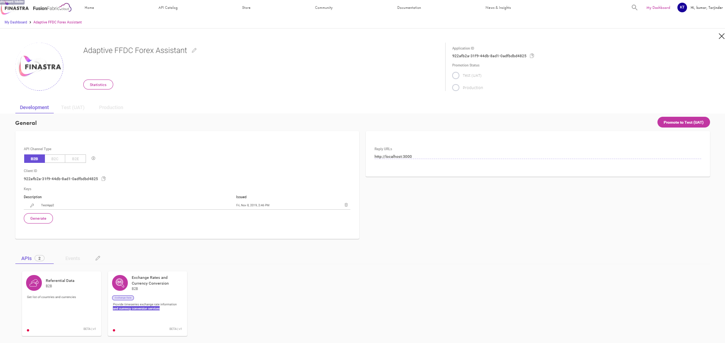Click the TestApp2 key description
Viewport: 725px width, 343px height.
(x=48, y=205)
